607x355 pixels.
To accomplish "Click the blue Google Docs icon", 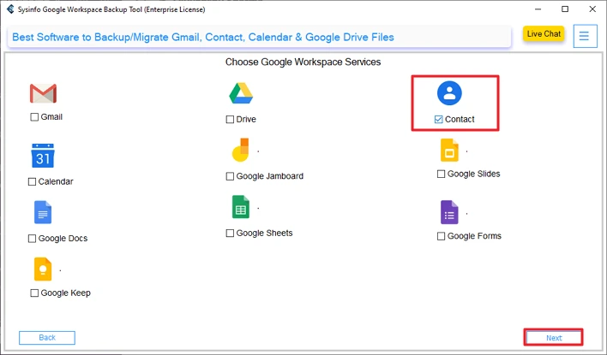I will (43, 212).
